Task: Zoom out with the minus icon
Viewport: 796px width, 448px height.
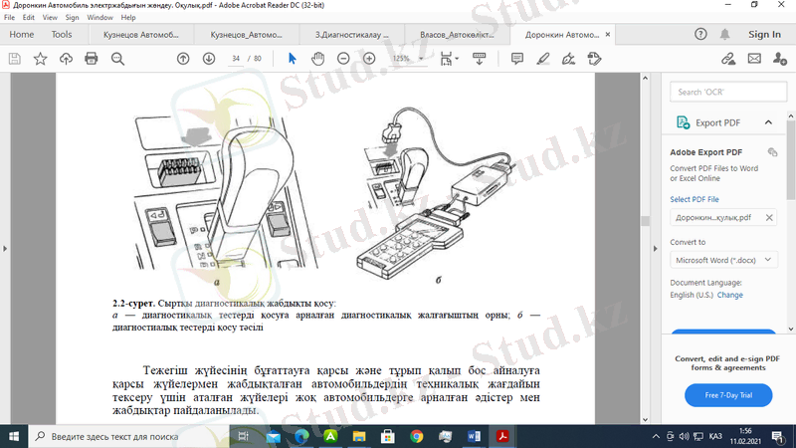Action: coord(343,59)
